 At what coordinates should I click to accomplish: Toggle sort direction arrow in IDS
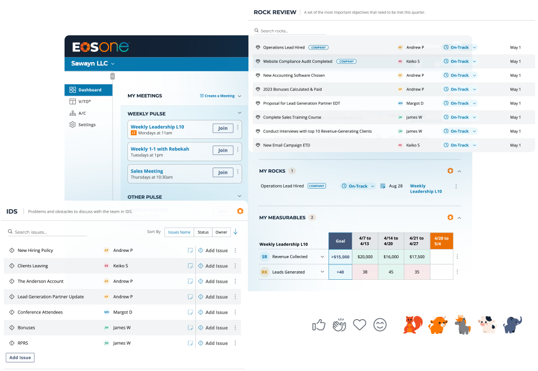click(x=236, y=232)
